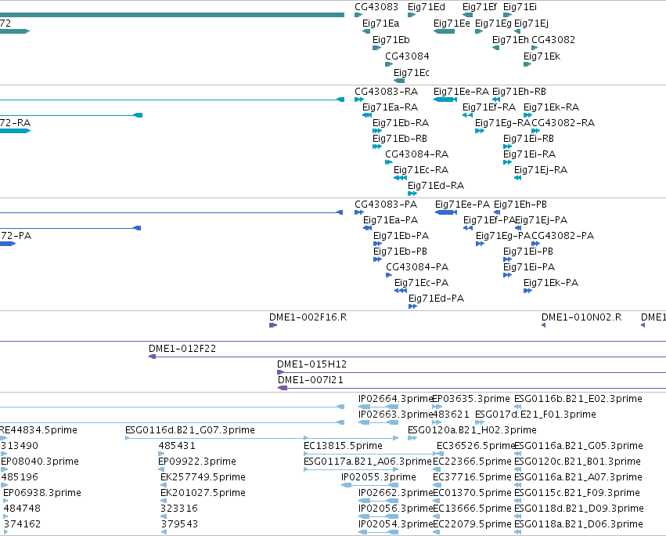The width and height of the screenshot is (666, 536).
Task: Click the CG43084 gene label
Action: click(407, 56)
